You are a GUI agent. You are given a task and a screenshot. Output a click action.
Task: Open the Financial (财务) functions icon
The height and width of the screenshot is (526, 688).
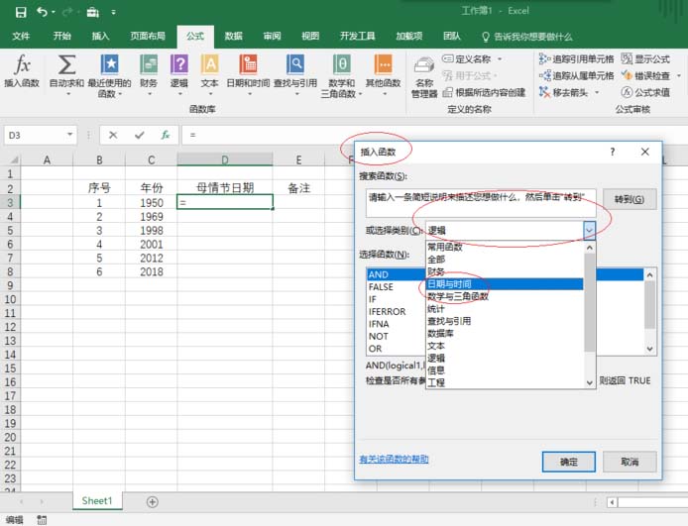(148, 65)
